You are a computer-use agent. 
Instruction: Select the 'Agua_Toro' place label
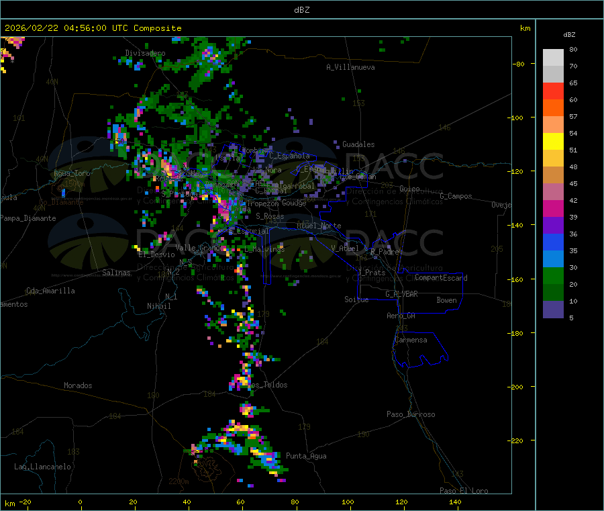(72, 173)
